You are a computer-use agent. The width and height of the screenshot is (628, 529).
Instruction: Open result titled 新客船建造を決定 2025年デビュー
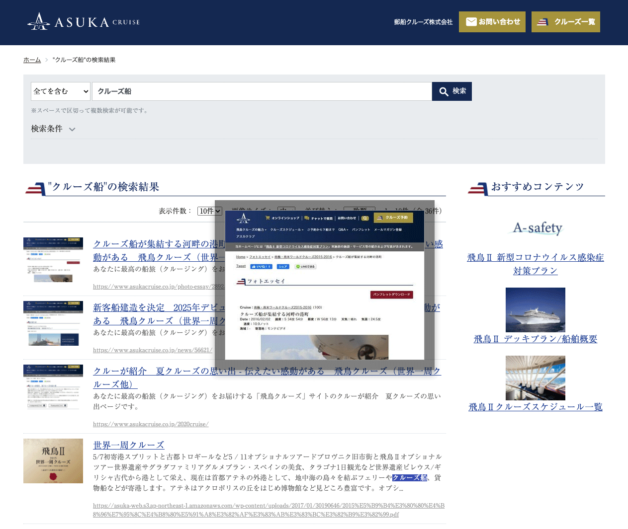click(x=159, y=314)
